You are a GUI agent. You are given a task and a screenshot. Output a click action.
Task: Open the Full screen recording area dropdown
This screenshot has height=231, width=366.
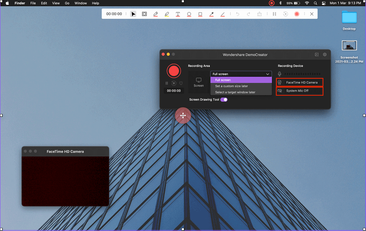[241, 74]
